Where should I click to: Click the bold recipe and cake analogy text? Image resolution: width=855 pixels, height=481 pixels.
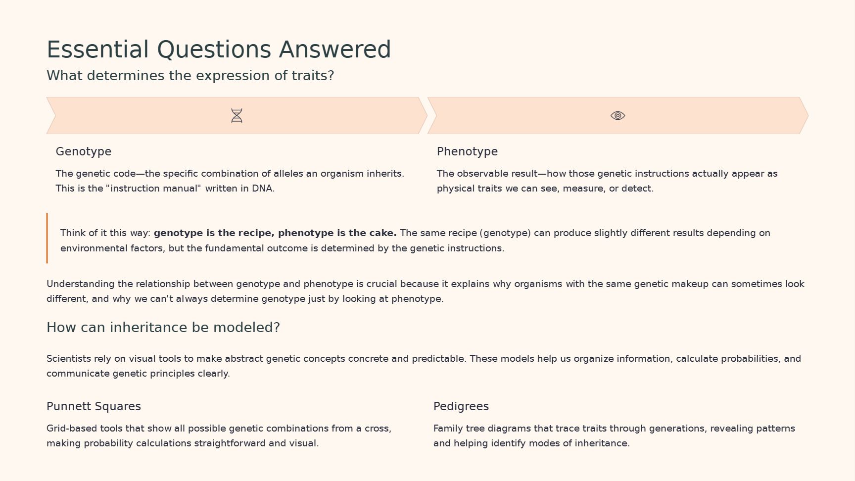(275, 233)
